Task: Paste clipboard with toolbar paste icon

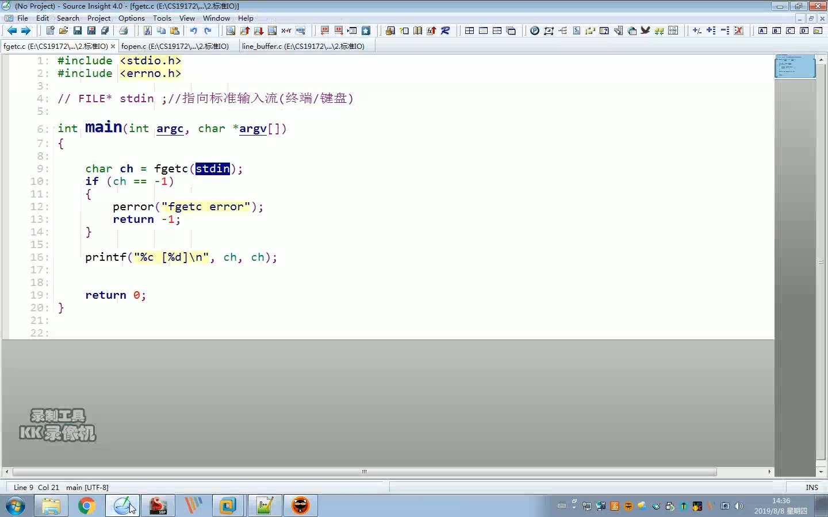Action: point(175,31)
